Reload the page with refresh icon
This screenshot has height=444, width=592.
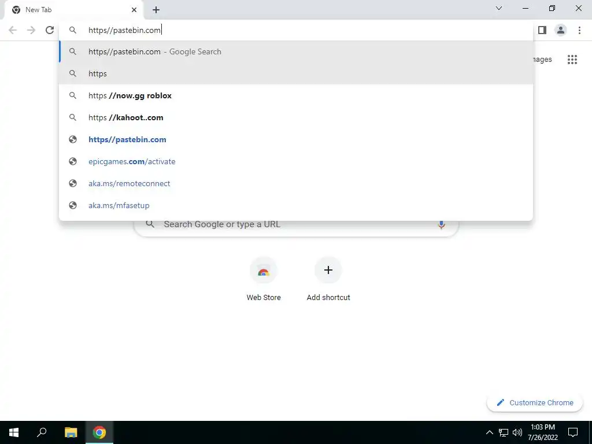(50, 30)
